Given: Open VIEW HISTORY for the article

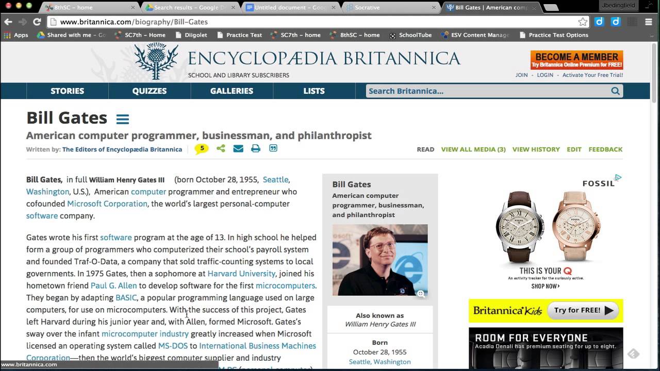Looking at the screenshot, I should [x=536, y=149].
